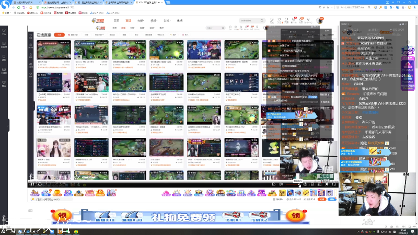Image resolution: width=418 pixels, height=235 pixels.
Task: Click the PK gift activity icon below the player
Action: [68, 193]
